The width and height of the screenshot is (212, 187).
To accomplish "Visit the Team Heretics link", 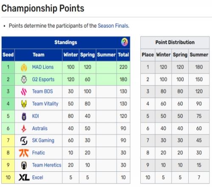I will tap(47, 165).
